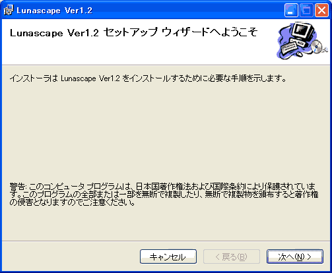Click the keyboard in the header graphic
The image size is (332, 273).
(289, 47)
